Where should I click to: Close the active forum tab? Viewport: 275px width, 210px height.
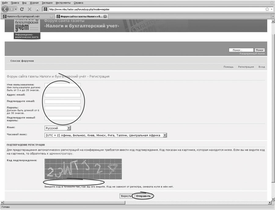click(105, 16)
